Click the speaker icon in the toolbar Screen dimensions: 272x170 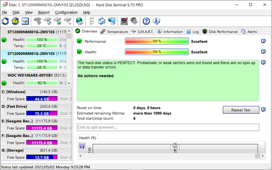coord(134,21)
